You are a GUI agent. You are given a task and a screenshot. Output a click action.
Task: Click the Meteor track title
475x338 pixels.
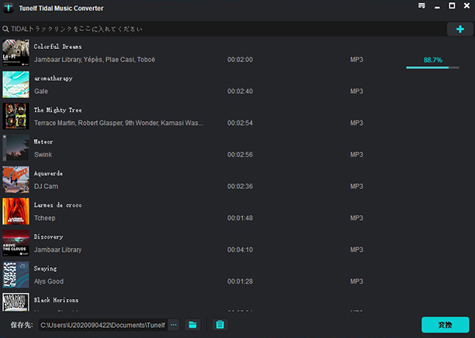[43, 142]
